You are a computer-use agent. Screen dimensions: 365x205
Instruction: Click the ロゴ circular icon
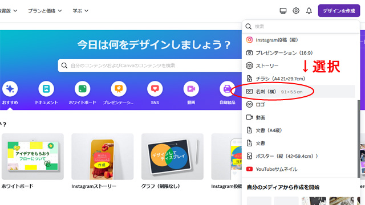pyautogui.click(x=249, y=104)
